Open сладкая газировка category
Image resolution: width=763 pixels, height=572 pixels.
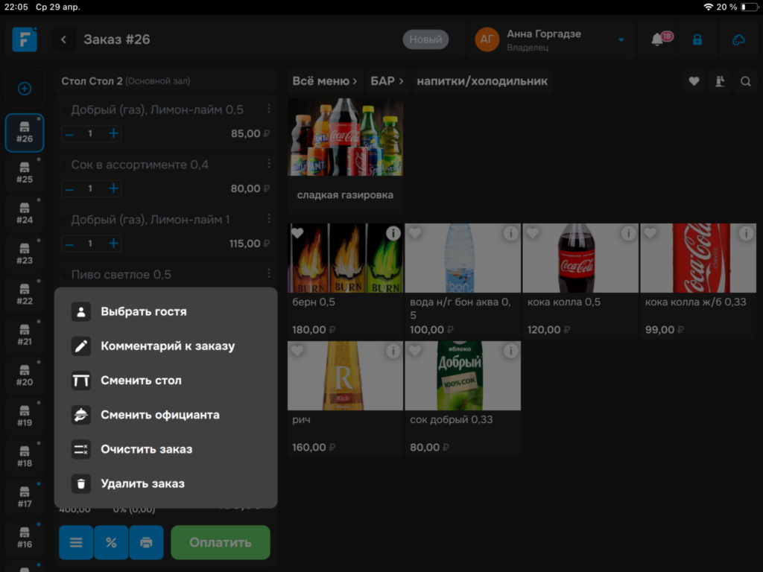coord(345,155)
